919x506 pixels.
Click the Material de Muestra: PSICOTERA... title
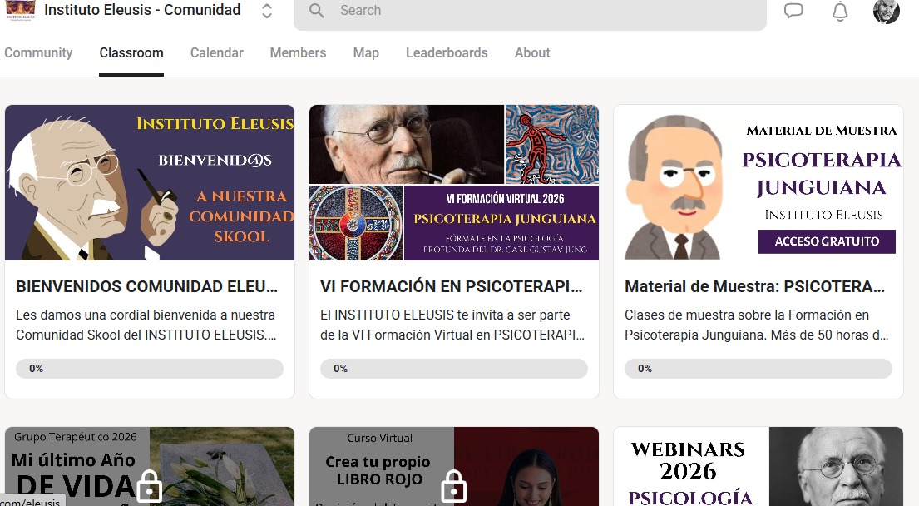[755, 287]
